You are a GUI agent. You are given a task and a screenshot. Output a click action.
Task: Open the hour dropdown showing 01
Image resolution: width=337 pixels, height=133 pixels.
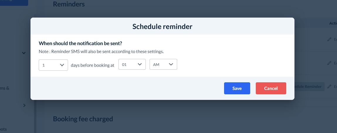(x=132, y=64)
